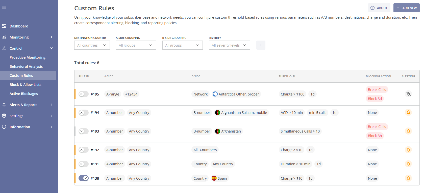This screenshot has height=193, width=424.
Task: Click the ADD NEW button
Action: 406,8
